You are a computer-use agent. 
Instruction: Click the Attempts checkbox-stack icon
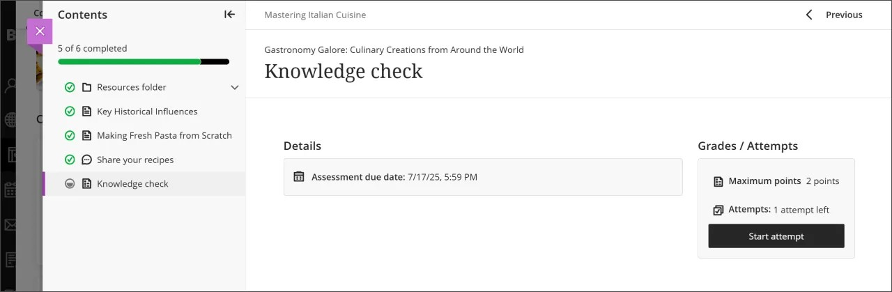click(x=718, y=210)
